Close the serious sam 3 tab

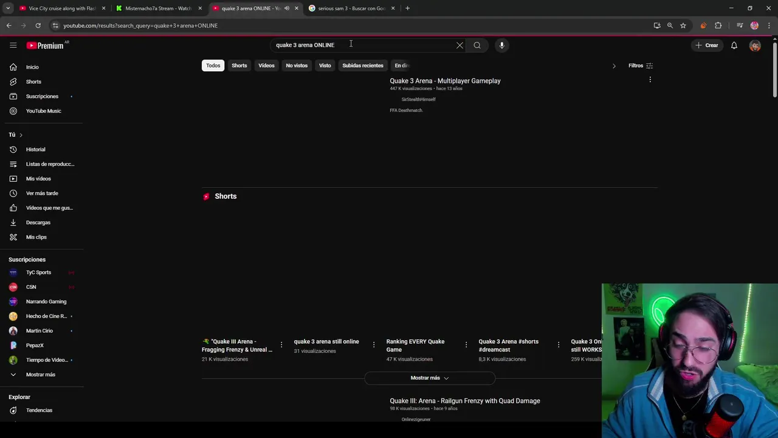pos(393,9)
